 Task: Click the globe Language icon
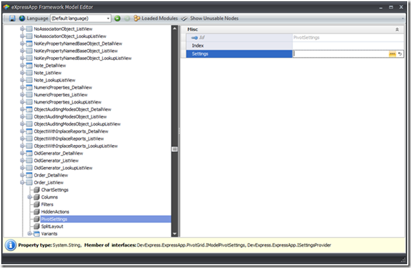click(x=22, y=18)
